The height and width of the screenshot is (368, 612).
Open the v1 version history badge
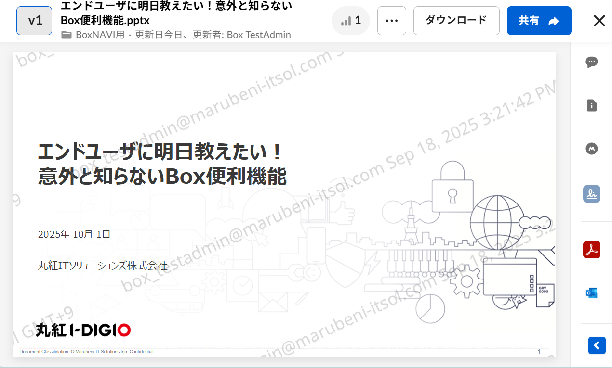coord(34,21)
